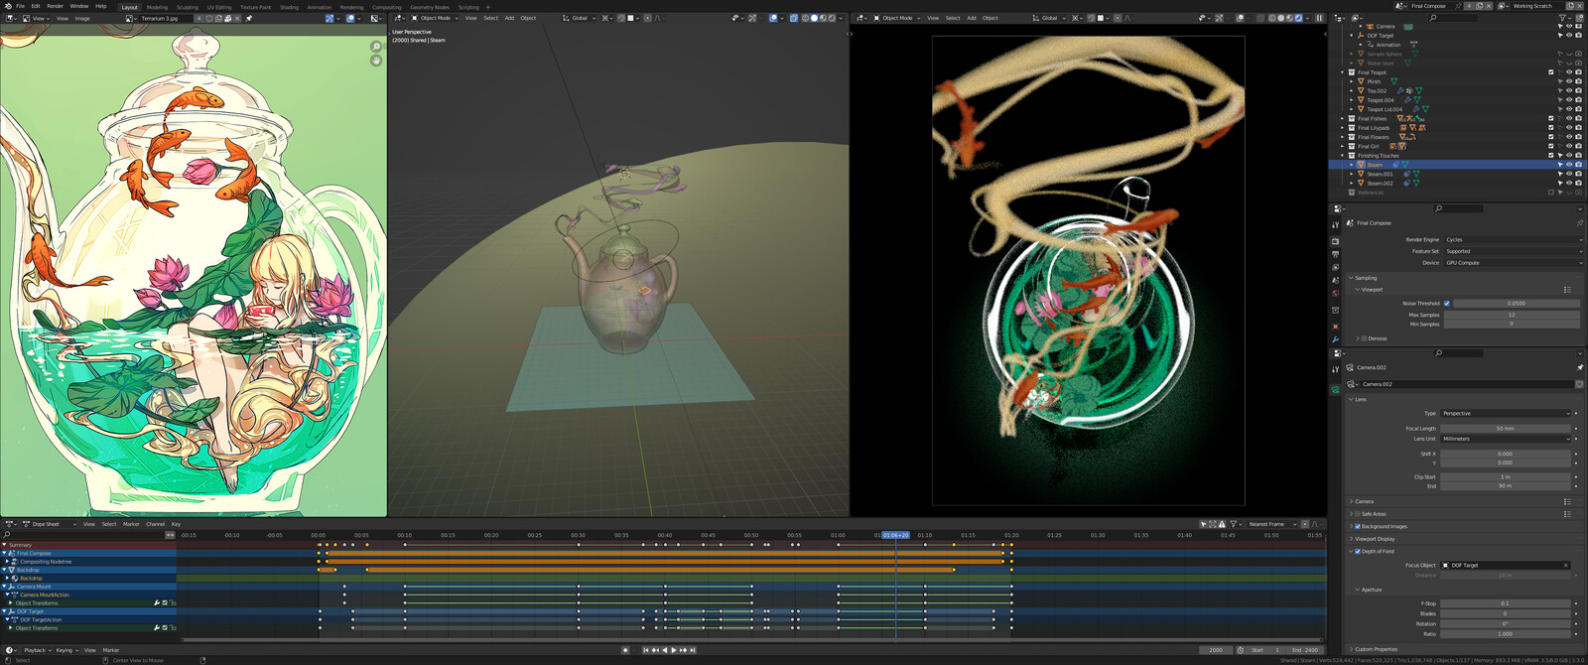The image size is (1588, 665).
Task: Uncheck the Depth of Field checkbox
Action: tap(1358, 551)
